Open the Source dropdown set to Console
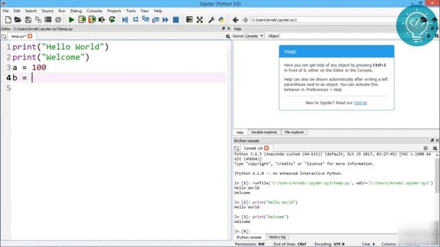Image resolution: width=440 pixels, height=247 pixels. pyautogui.click(x=254, y=36)
